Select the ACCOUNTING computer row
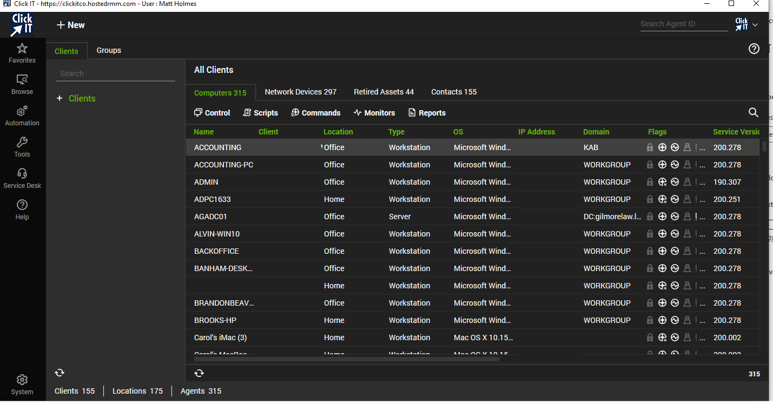Viewport: 773px width, 405px height. pyautogui.click(x=473, y=147)
